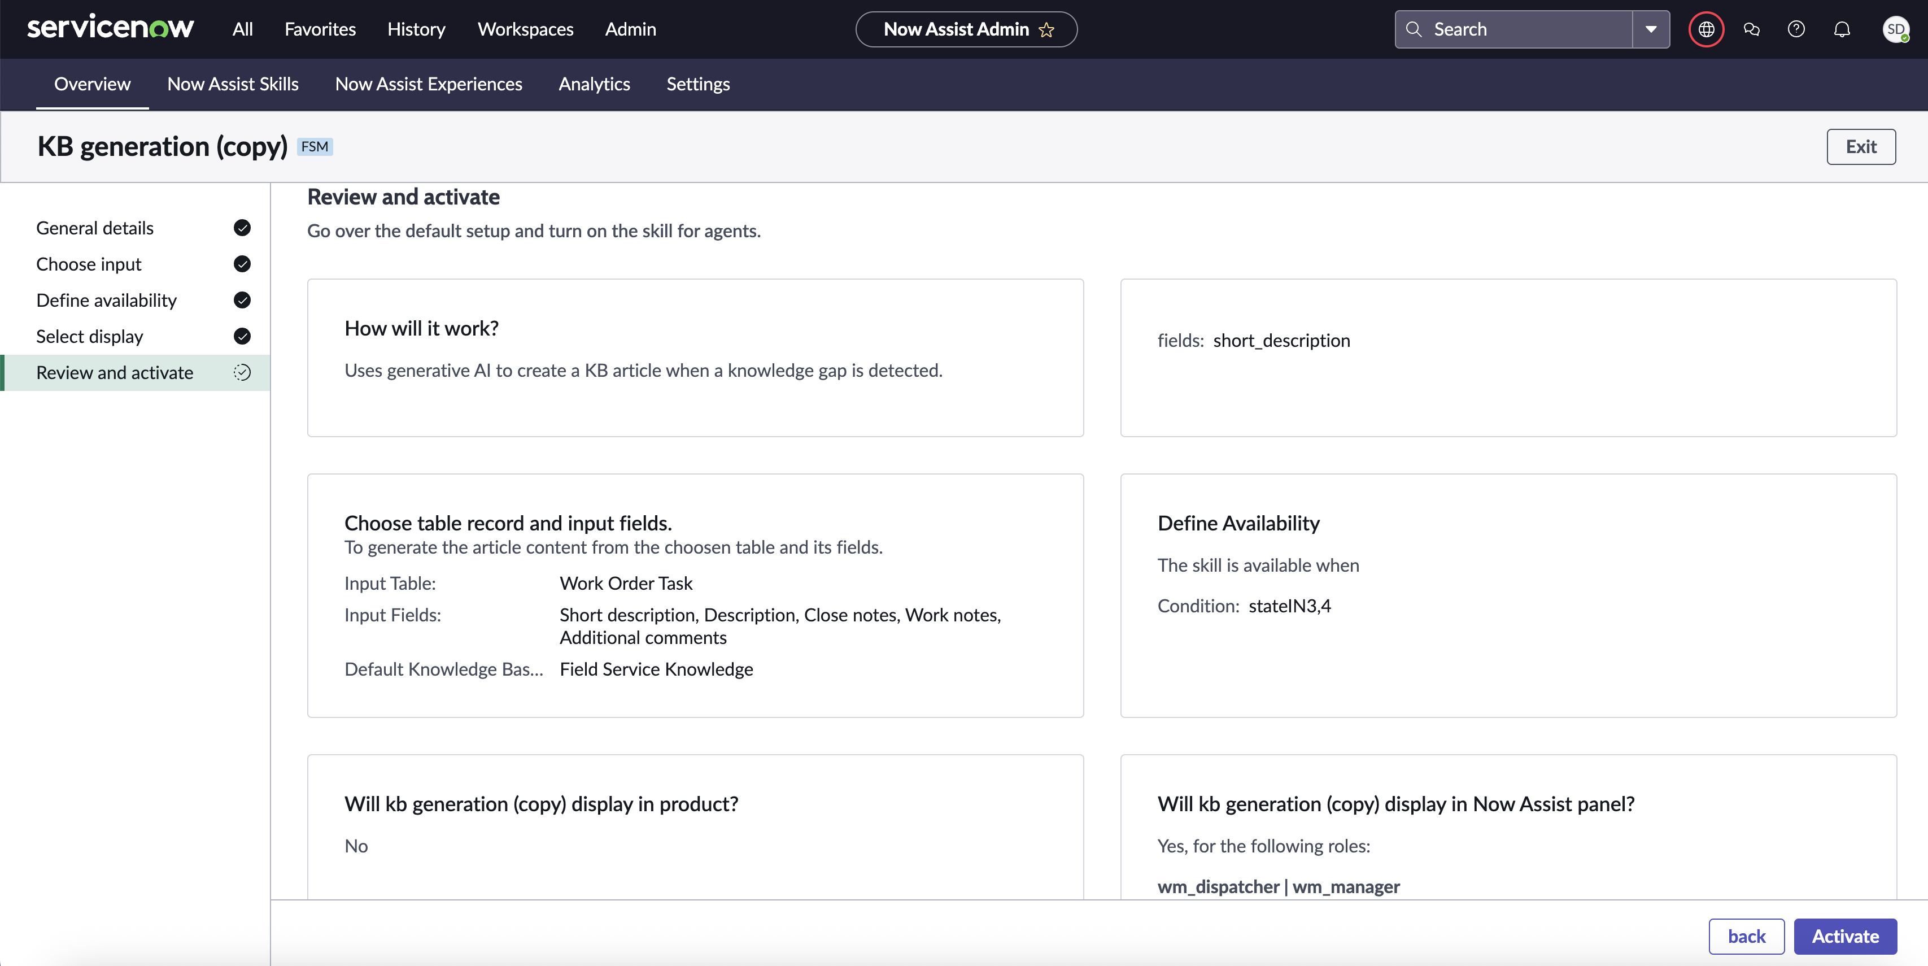Open the globe scope picker icon
This screenshot has height=966, width=1928.
pyautogui.click(x=1707, y=29)
